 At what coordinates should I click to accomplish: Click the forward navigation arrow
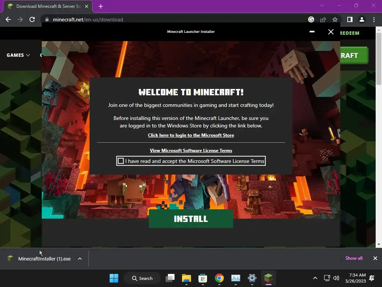[x=20, y=19]
